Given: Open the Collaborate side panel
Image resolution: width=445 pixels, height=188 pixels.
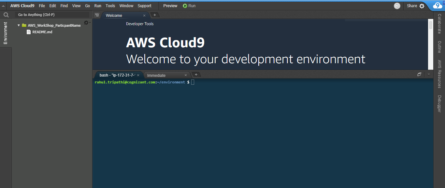Looking at the screenshot, I should coord(439,24).
